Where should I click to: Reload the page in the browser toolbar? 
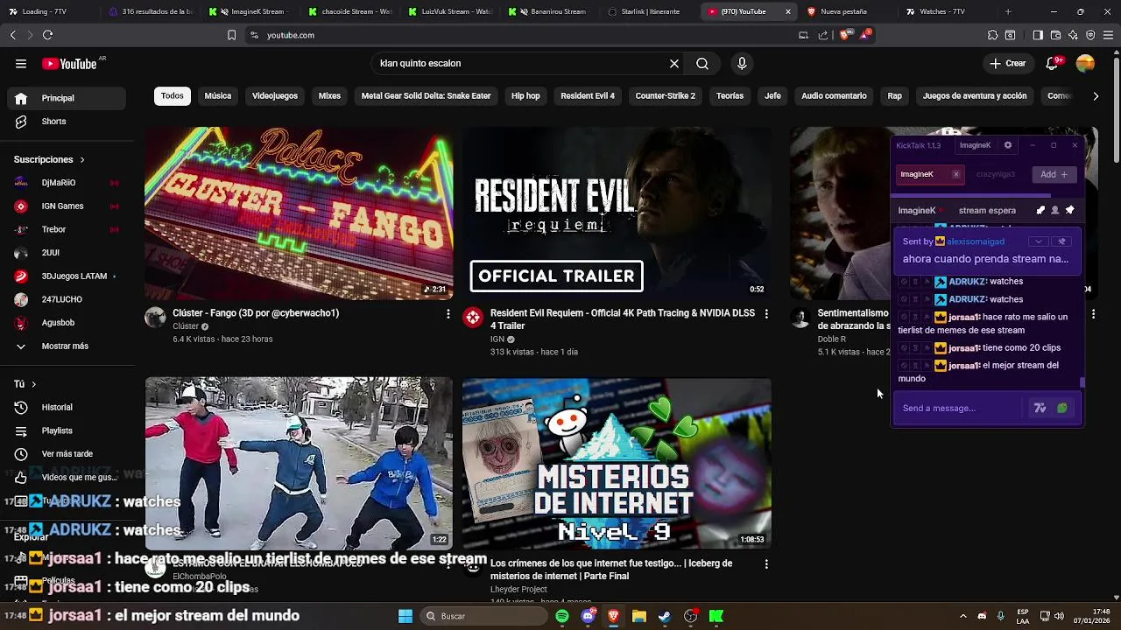pyautogui.click(x=47, y=35)
